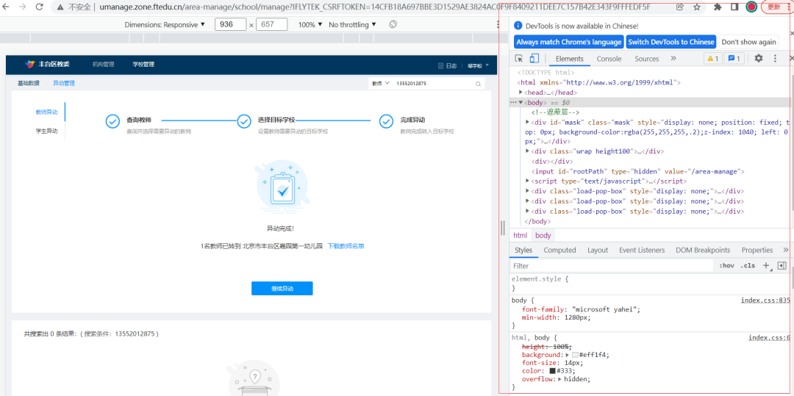Click the rotate screen icon
The width and height of the screenshot is (794, 396).
393,24
